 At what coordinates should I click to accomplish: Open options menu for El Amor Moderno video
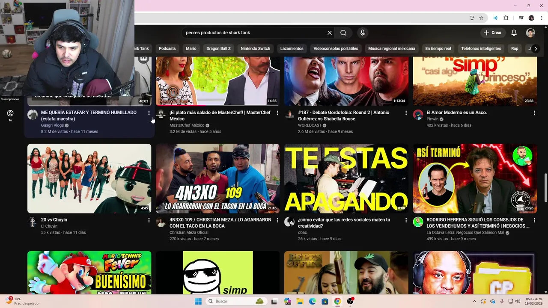click(534, 113)
